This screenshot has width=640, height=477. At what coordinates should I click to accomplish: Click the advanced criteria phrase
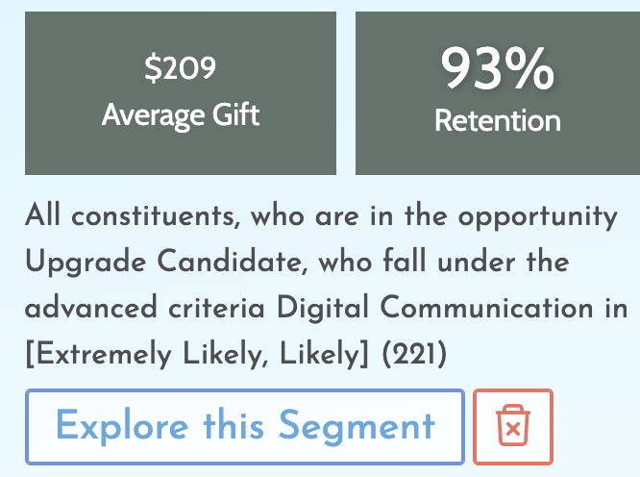click(145, 308)
